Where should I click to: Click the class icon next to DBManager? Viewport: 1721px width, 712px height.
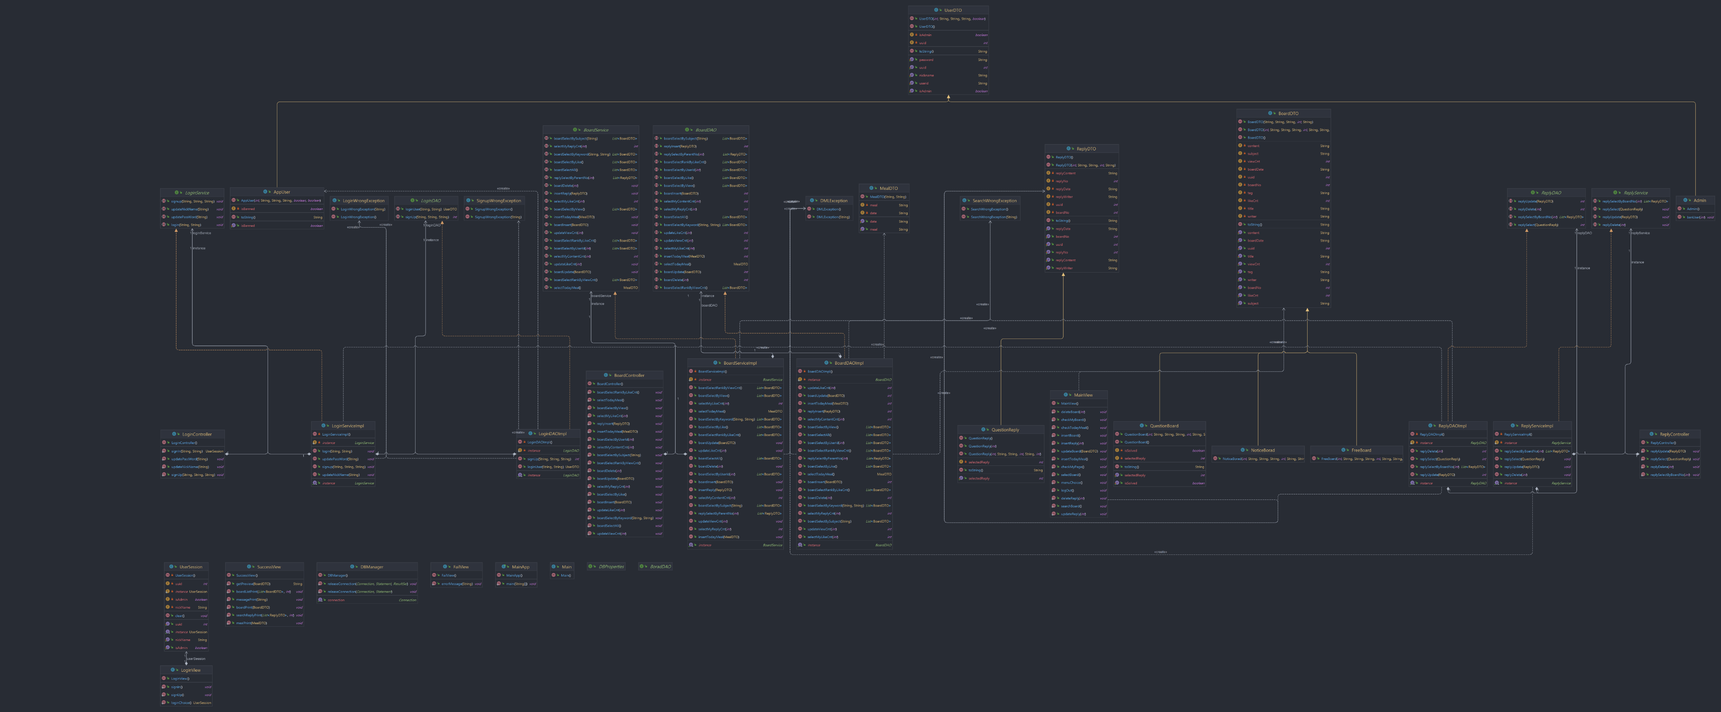pyautogui.click(x=352, y=567)
